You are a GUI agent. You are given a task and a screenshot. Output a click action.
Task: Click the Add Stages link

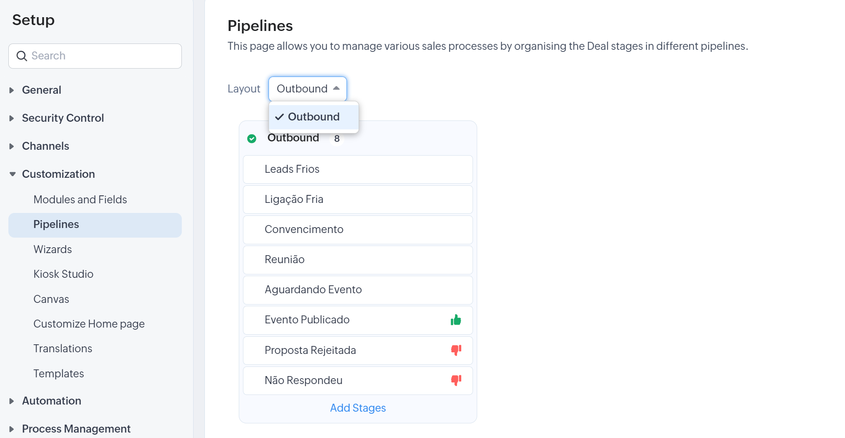(x=358, y=408)
